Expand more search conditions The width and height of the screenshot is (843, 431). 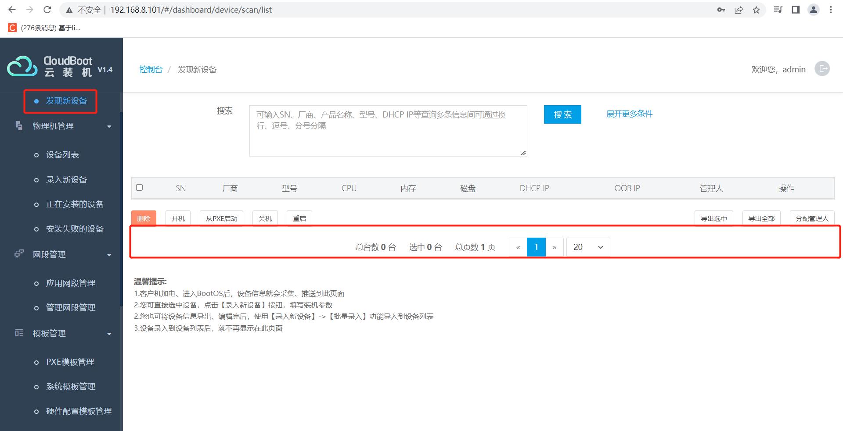629,114
